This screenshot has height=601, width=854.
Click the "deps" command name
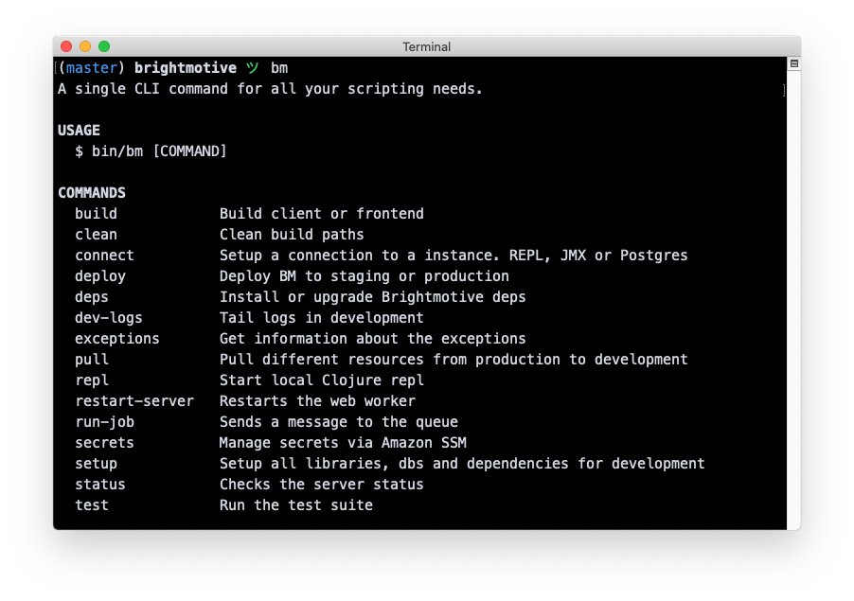pos(92,296)
